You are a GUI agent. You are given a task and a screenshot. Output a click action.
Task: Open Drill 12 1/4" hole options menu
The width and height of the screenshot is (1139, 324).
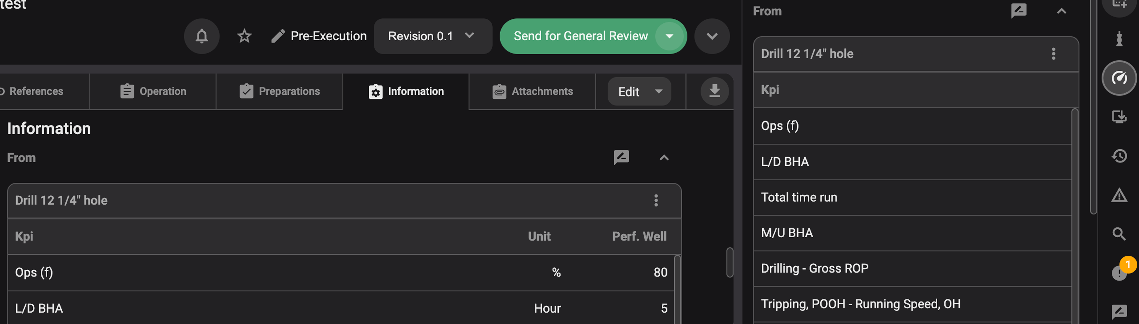tap(656, 200)
